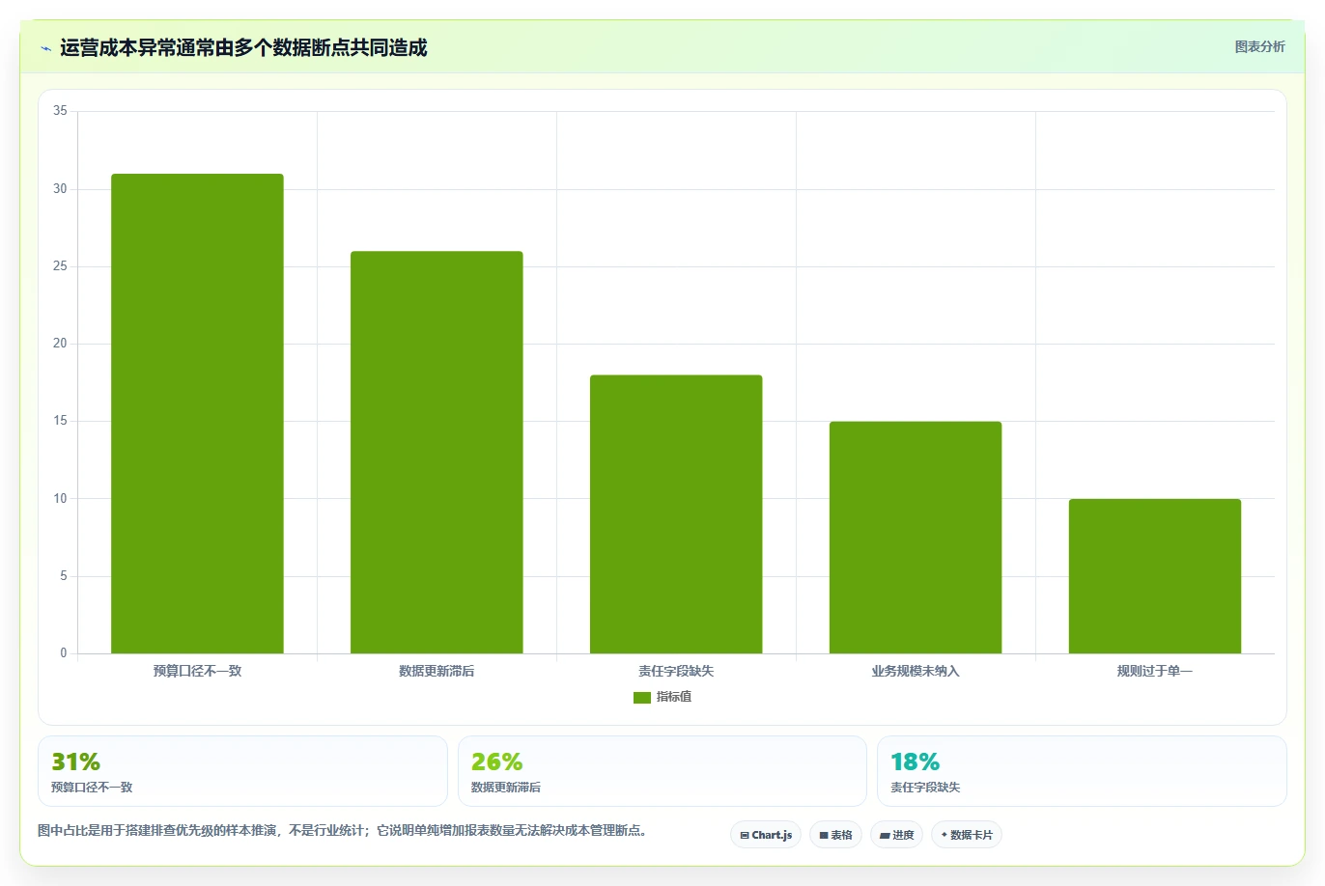
Task: Click the 数据更新滞后 bar in the chart
Action: coord(437,452)
